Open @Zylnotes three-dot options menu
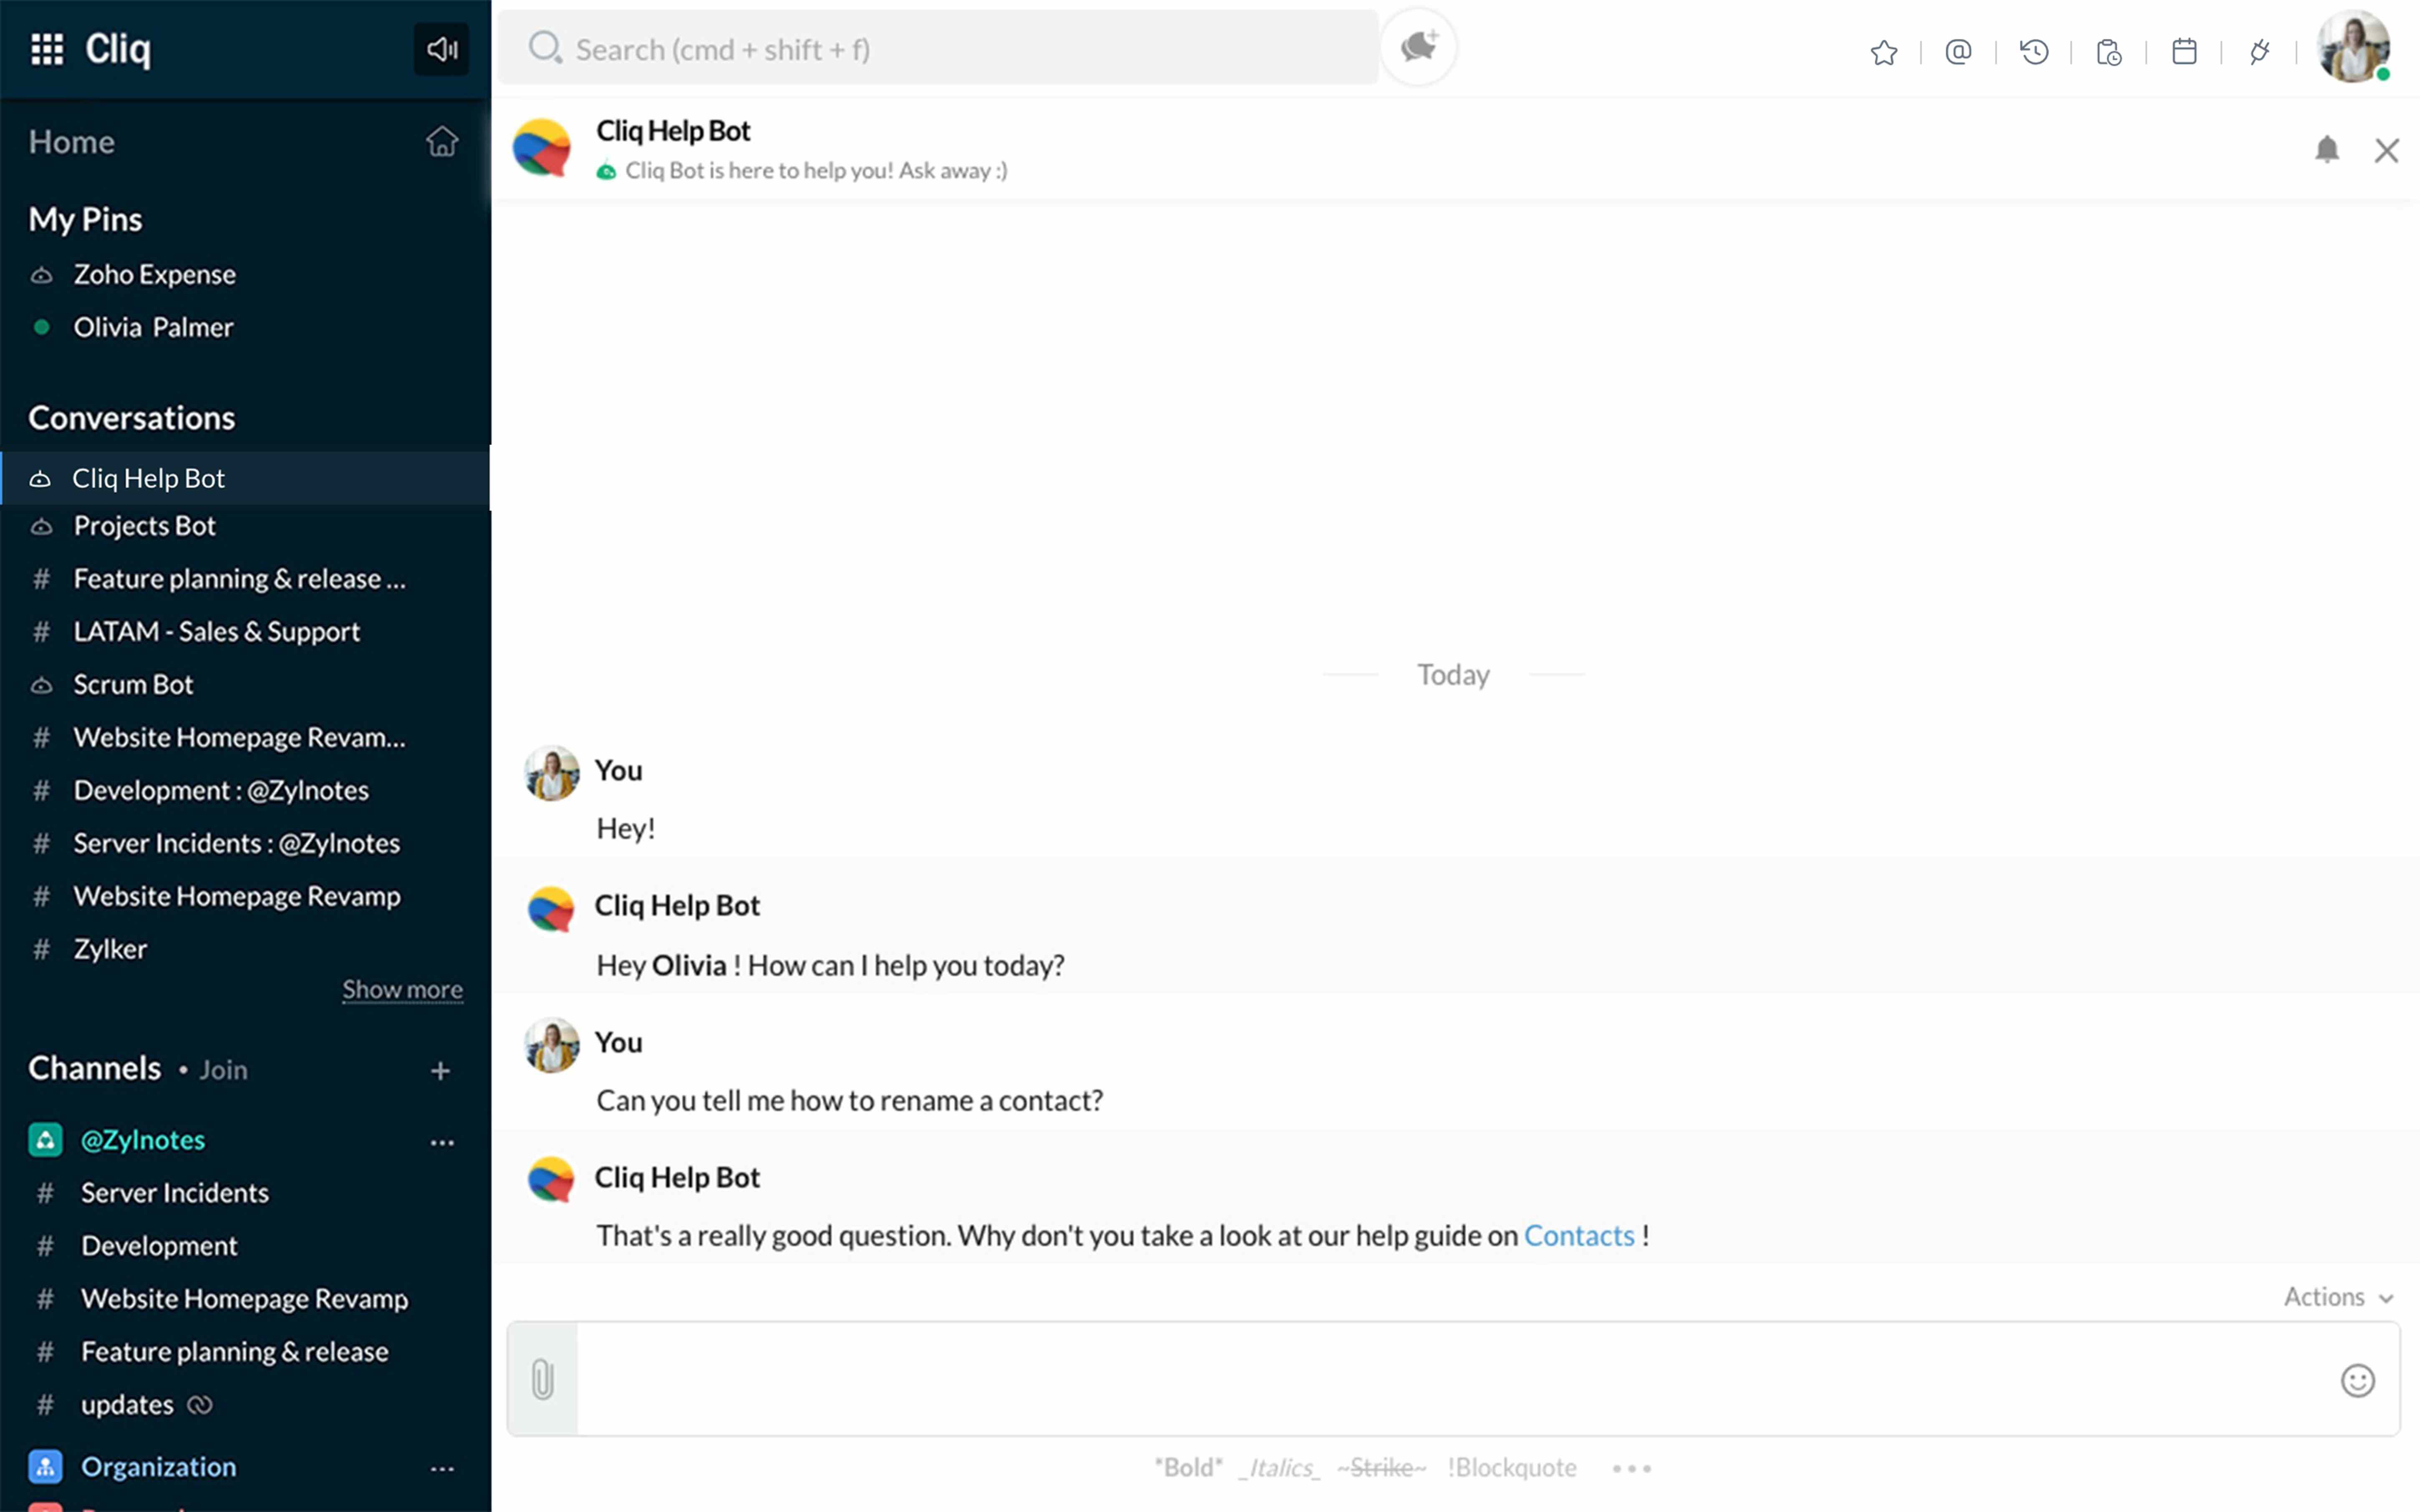2420x1512 pixels. pos(441,1142)
